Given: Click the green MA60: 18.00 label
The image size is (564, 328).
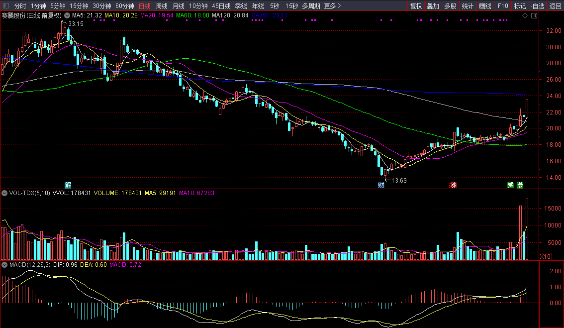Looking at the screenshot, I should point(192,15).
